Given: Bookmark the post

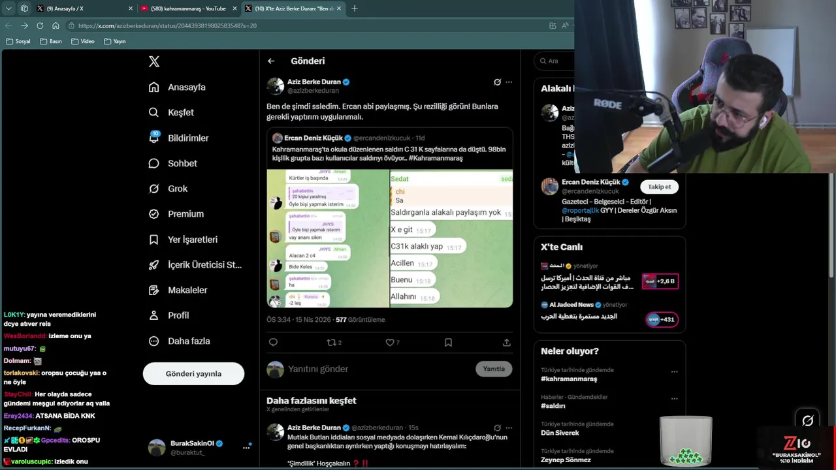Looking at the screenshot, I should (x=448, y=342).
